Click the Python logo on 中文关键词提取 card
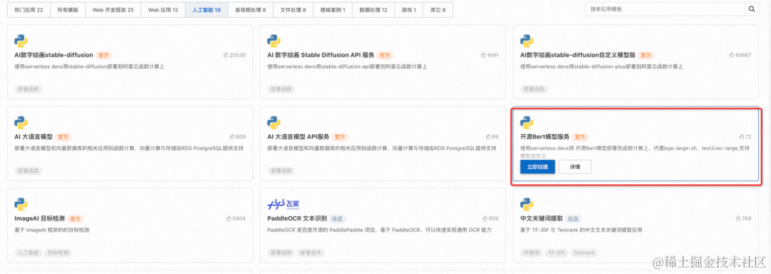The width and height of the screenshot is (771, 274). click(x=527, y=204)
